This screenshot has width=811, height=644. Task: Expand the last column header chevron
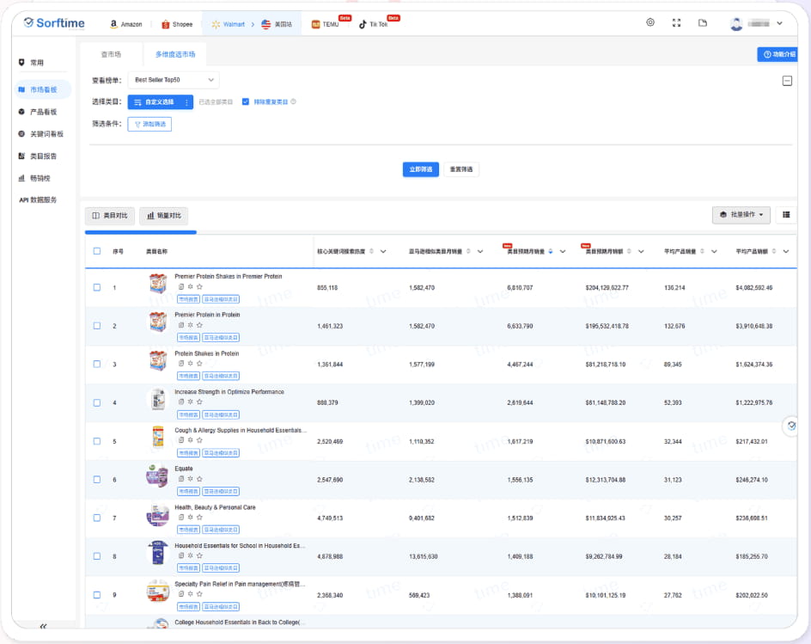pos(785,252)
